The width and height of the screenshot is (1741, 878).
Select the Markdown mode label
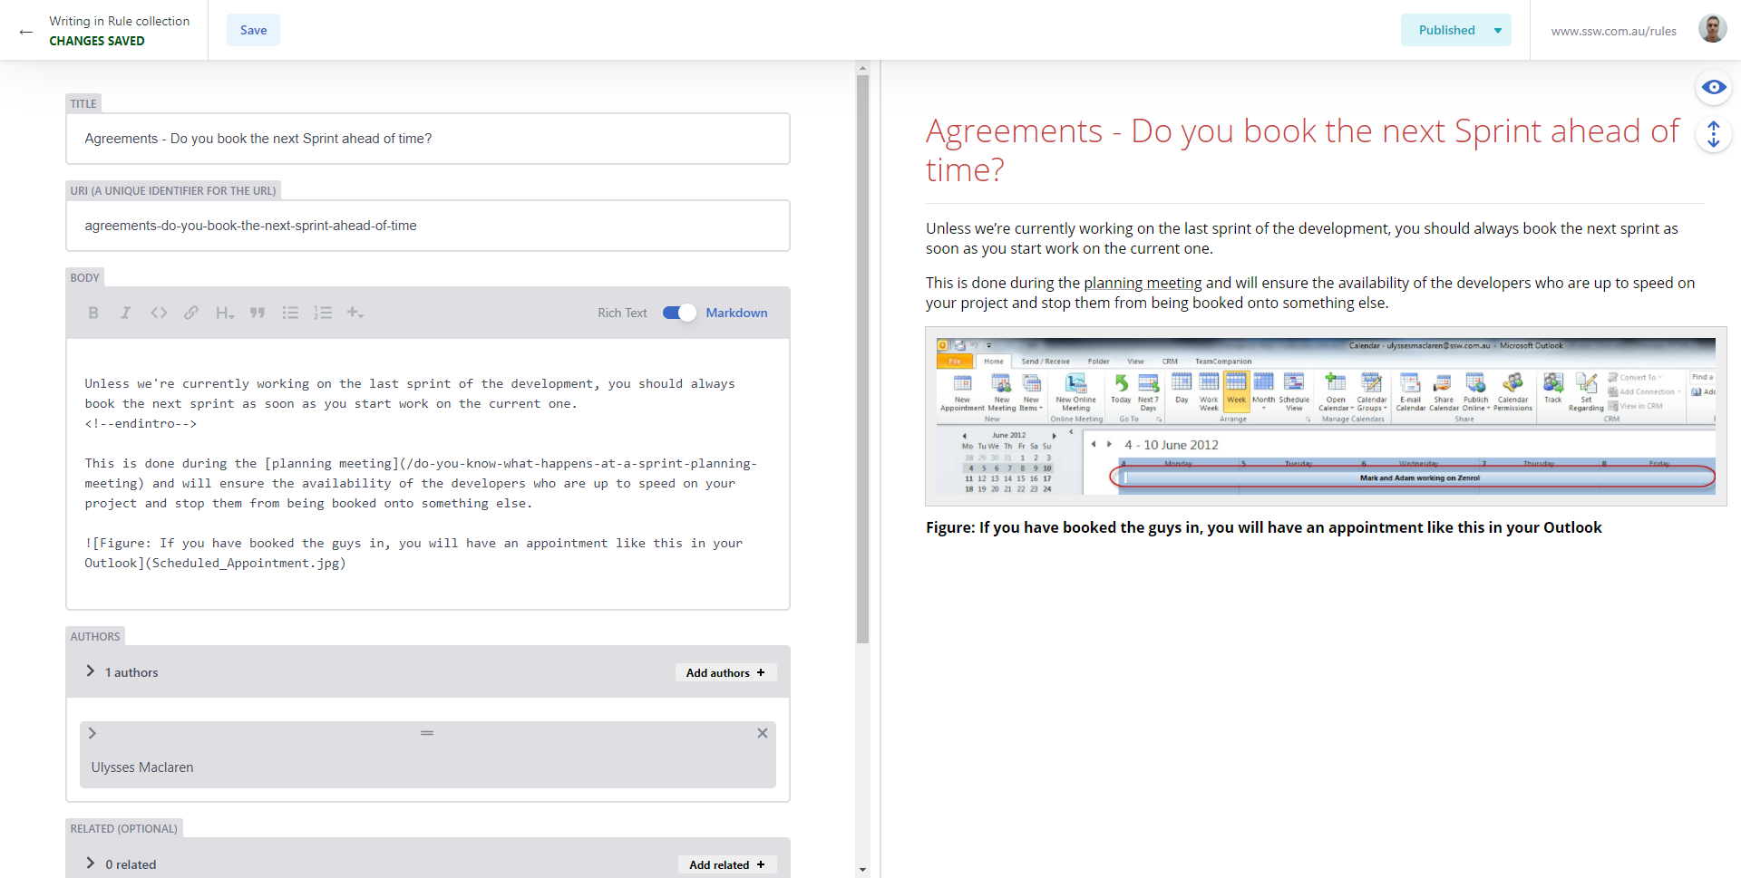click(x=736, y=313)
